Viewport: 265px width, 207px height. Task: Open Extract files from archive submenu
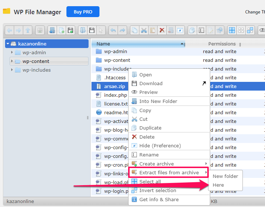tap(169, 172)
